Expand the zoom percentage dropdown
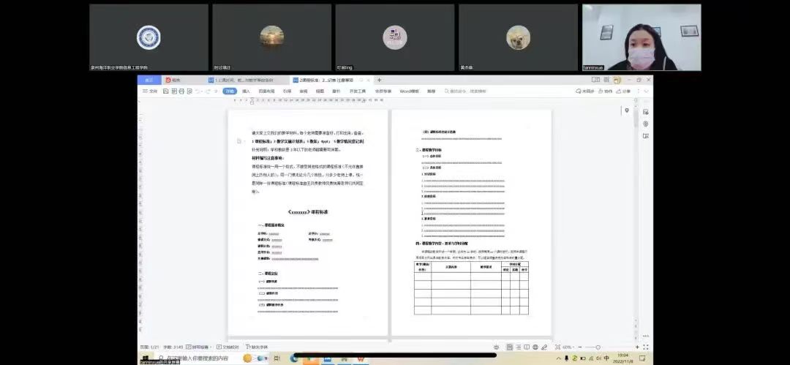The height and width of the screenshot is (365, 790). [568, 346]
